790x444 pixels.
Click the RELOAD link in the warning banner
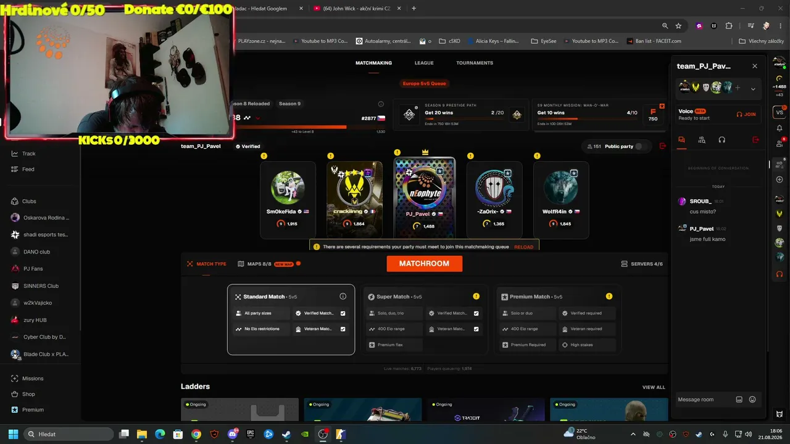tap(523, 247)
